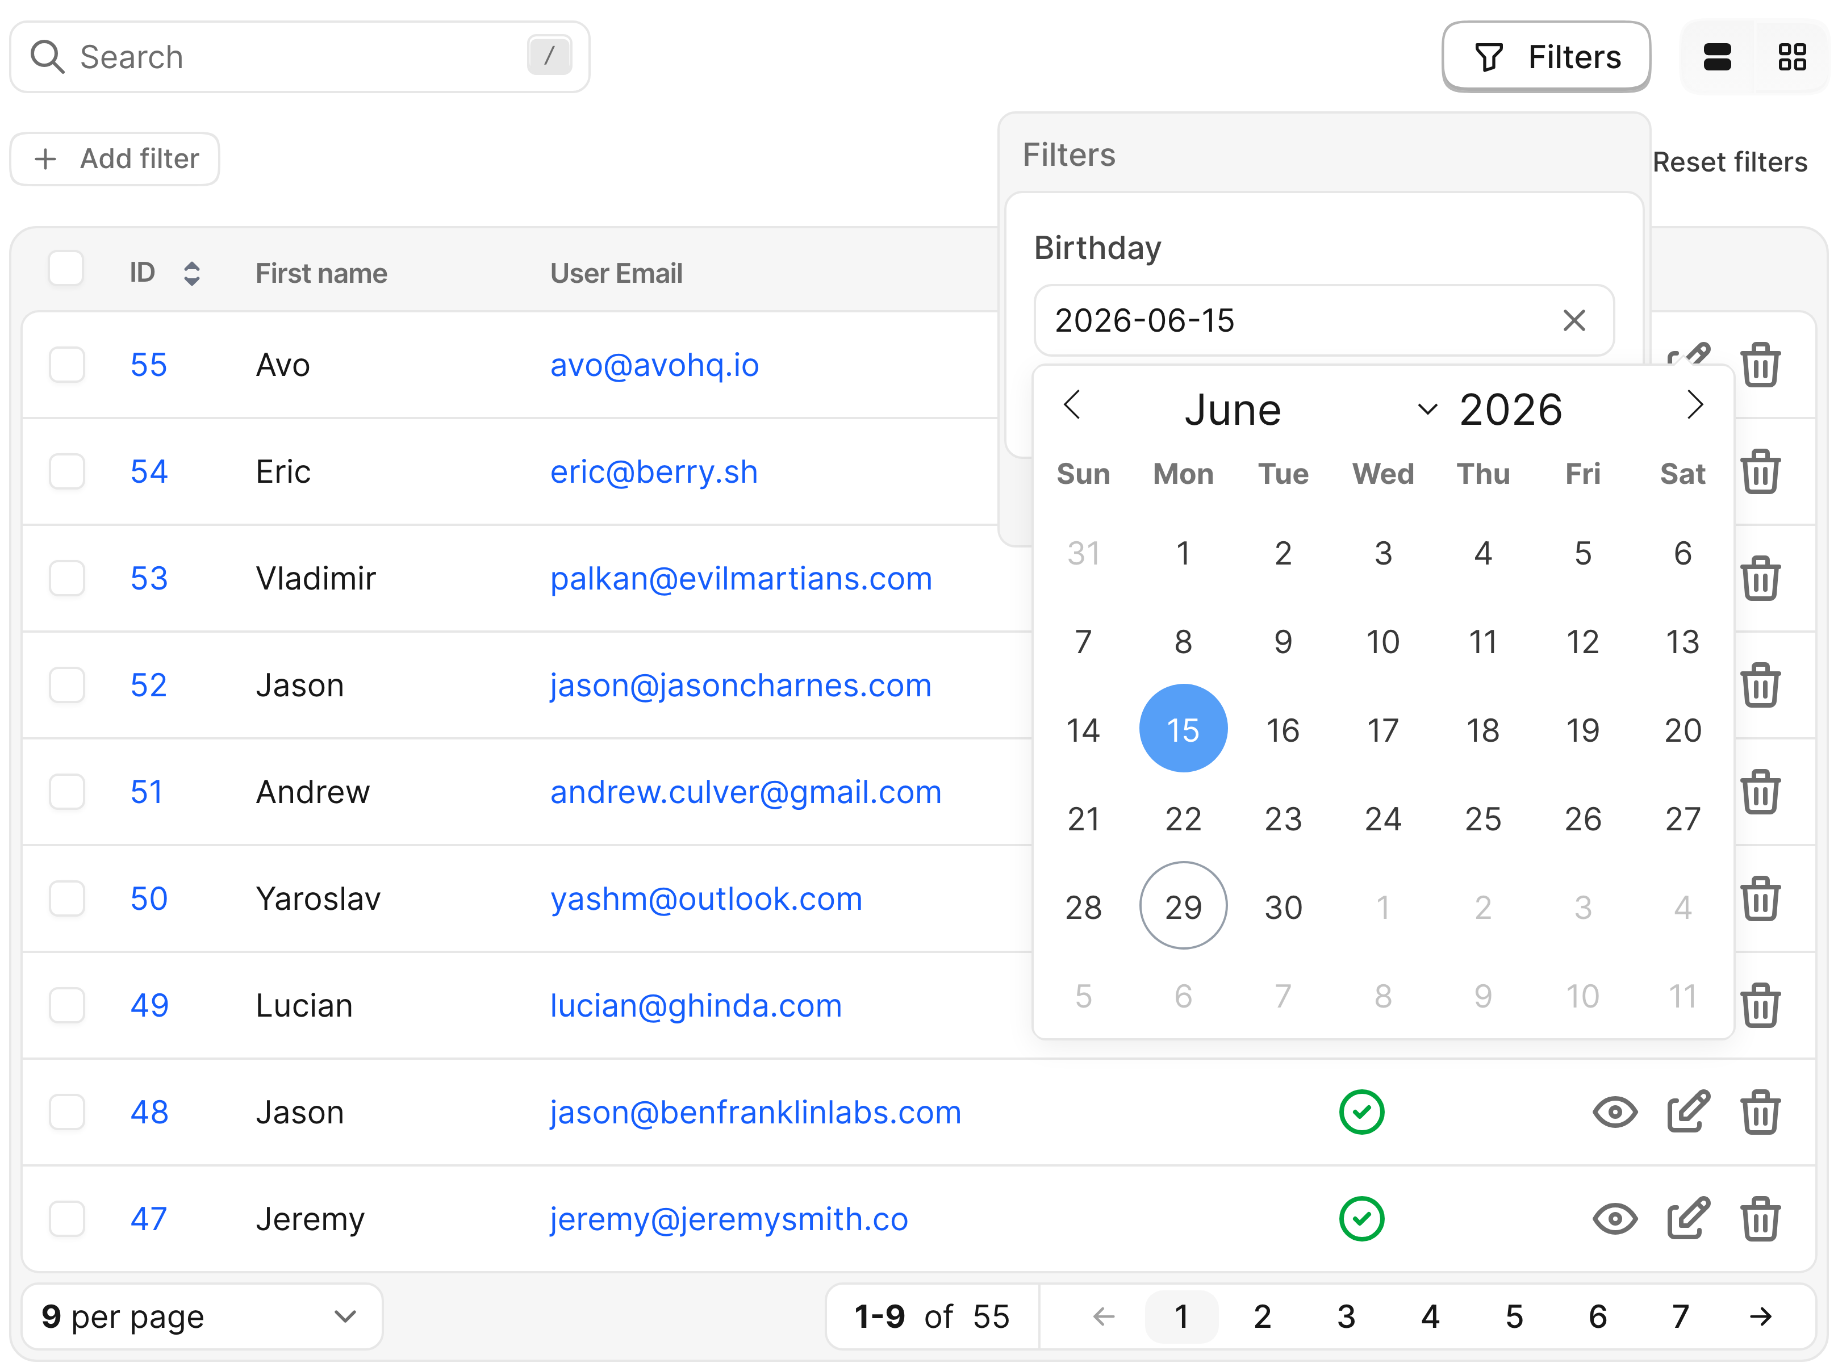
Task: Click the User Email column header
Action: coord(616,273)
